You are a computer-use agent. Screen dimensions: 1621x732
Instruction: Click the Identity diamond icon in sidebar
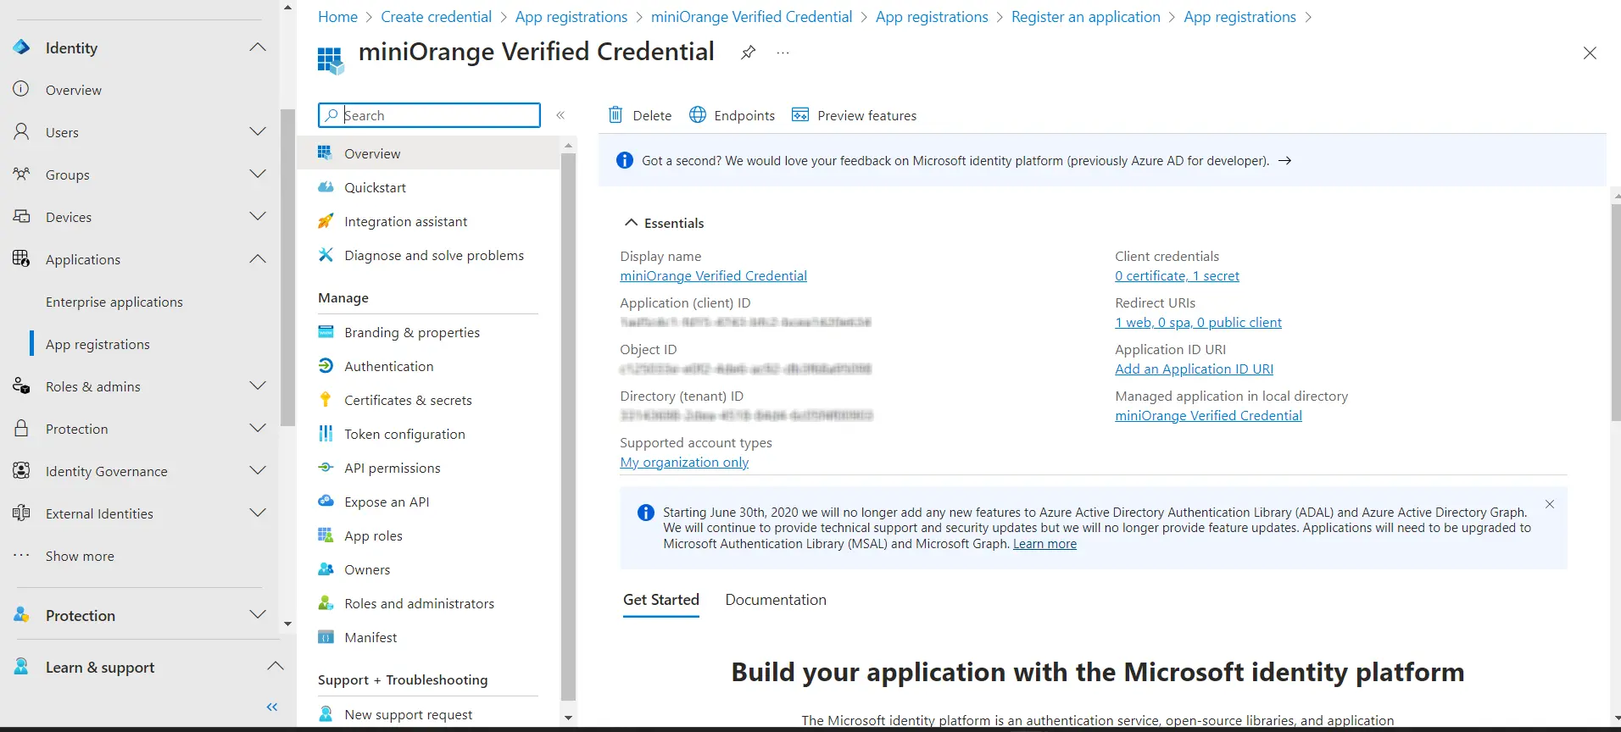(21, 47)
